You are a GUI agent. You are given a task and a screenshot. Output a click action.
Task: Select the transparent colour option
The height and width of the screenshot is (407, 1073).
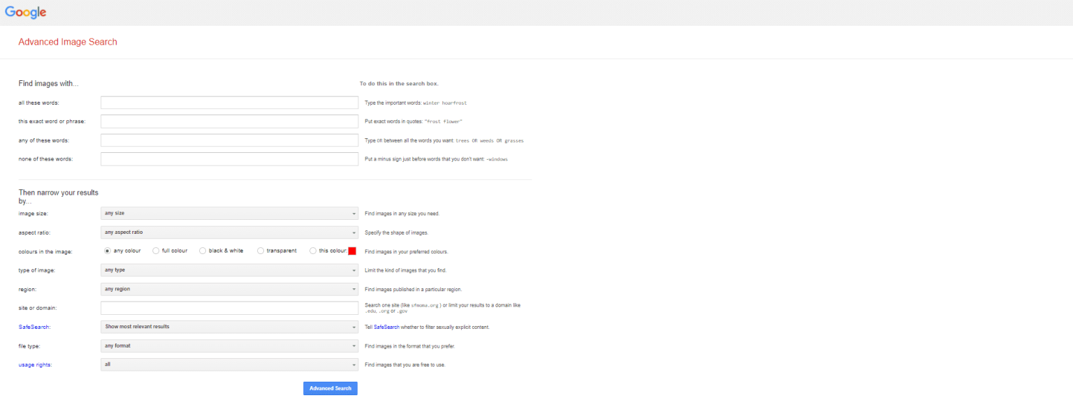[x=259, y=251]
